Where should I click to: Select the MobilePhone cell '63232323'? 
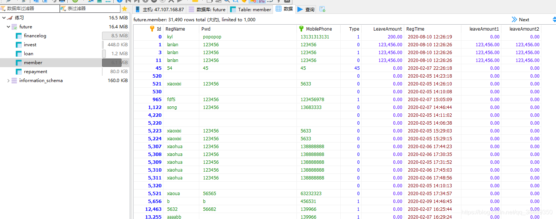[311, 194]
